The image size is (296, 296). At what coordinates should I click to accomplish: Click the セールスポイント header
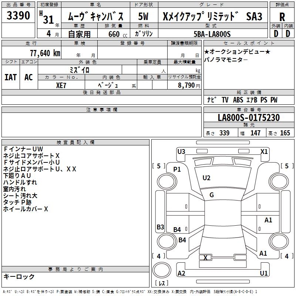[x=249, y=43]
